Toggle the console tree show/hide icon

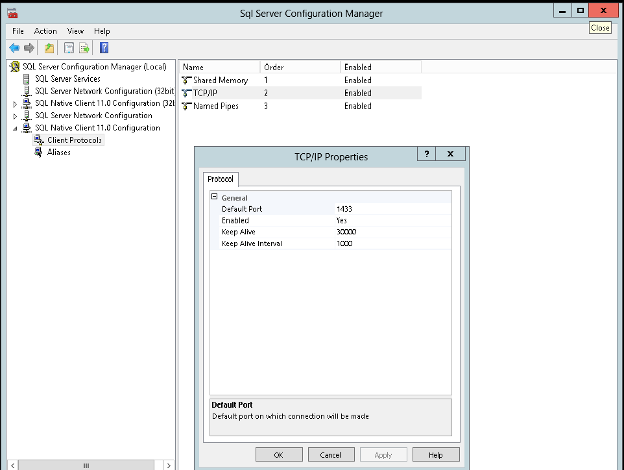click(49, 47)
